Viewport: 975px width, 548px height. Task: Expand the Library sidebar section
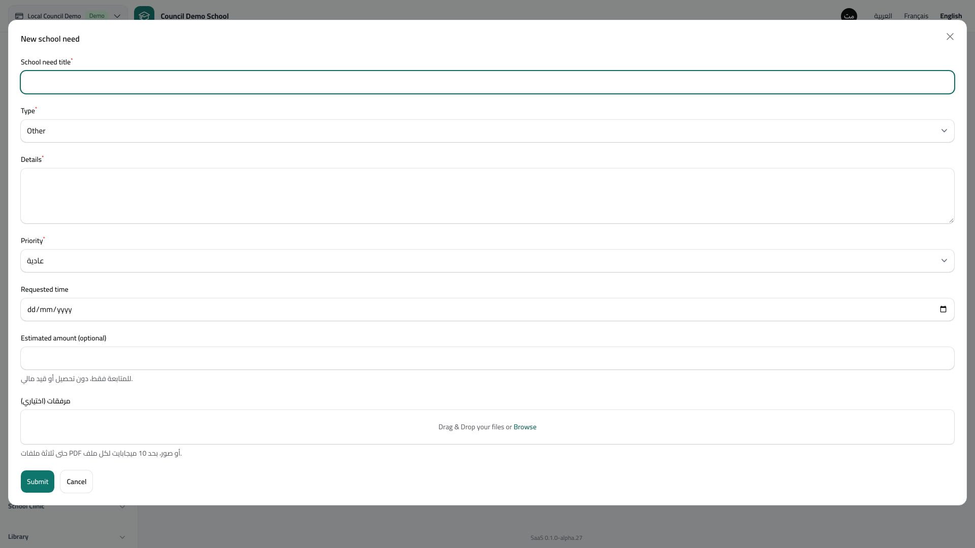(68, 537)
